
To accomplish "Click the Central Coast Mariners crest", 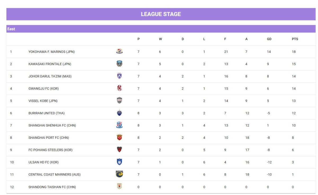I will [119, 174].
